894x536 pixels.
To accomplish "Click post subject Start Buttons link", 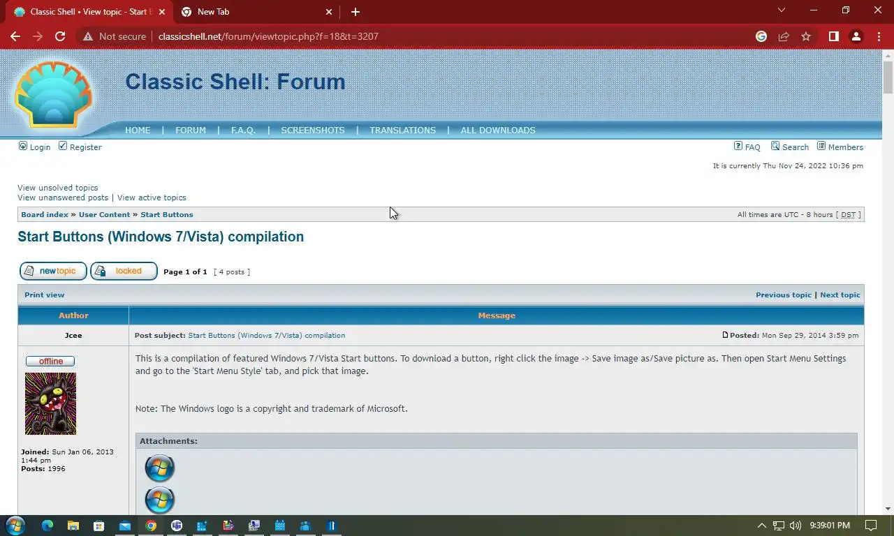I will [x=266, y=335].
